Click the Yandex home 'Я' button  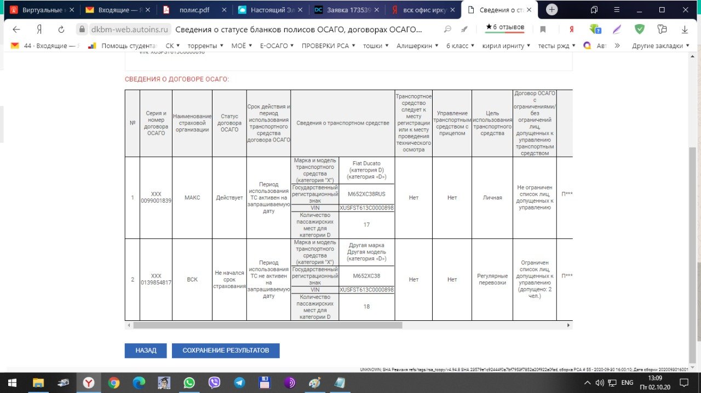(x=39, y=29)
